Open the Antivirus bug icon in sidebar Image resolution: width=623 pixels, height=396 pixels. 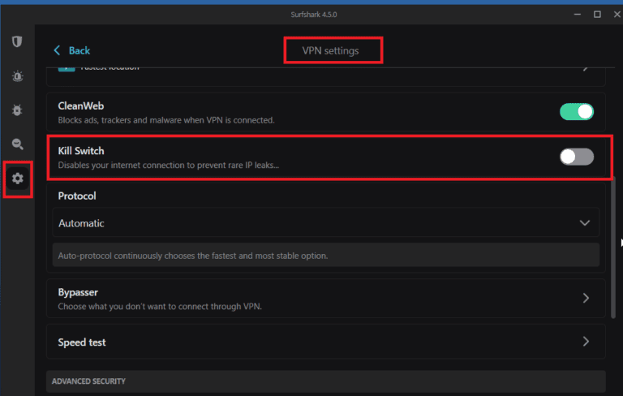17,110
